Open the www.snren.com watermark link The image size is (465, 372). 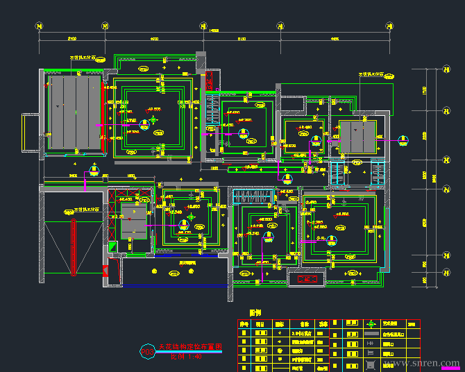421,362
